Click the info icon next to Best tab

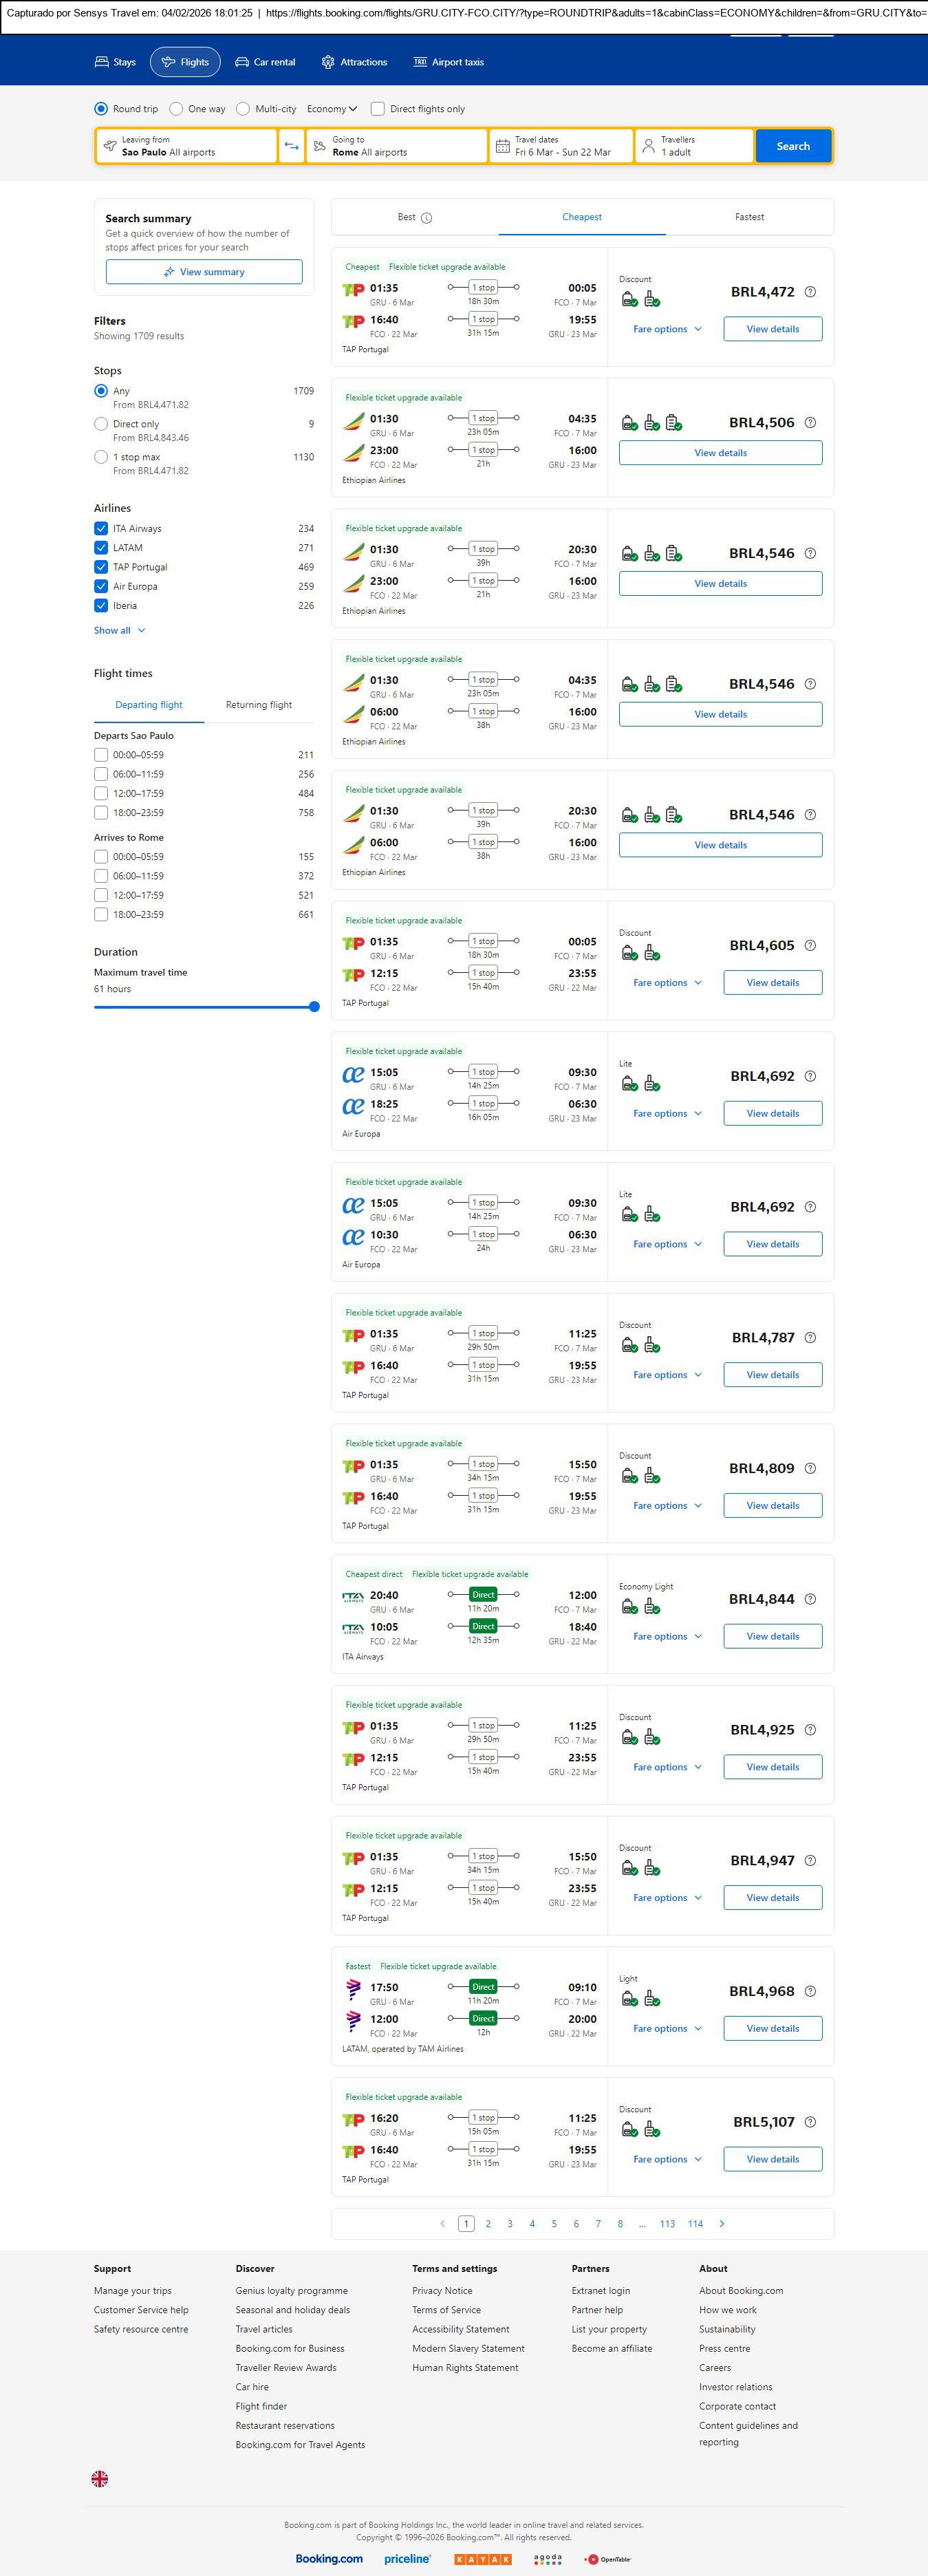click(x=427, y=218)
